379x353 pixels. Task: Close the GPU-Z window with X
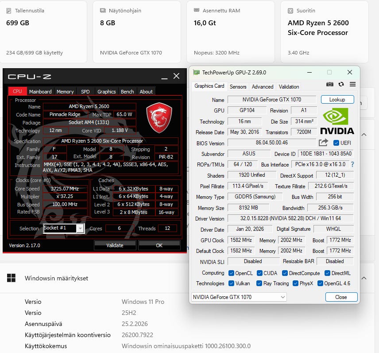[x=349, y=72]
